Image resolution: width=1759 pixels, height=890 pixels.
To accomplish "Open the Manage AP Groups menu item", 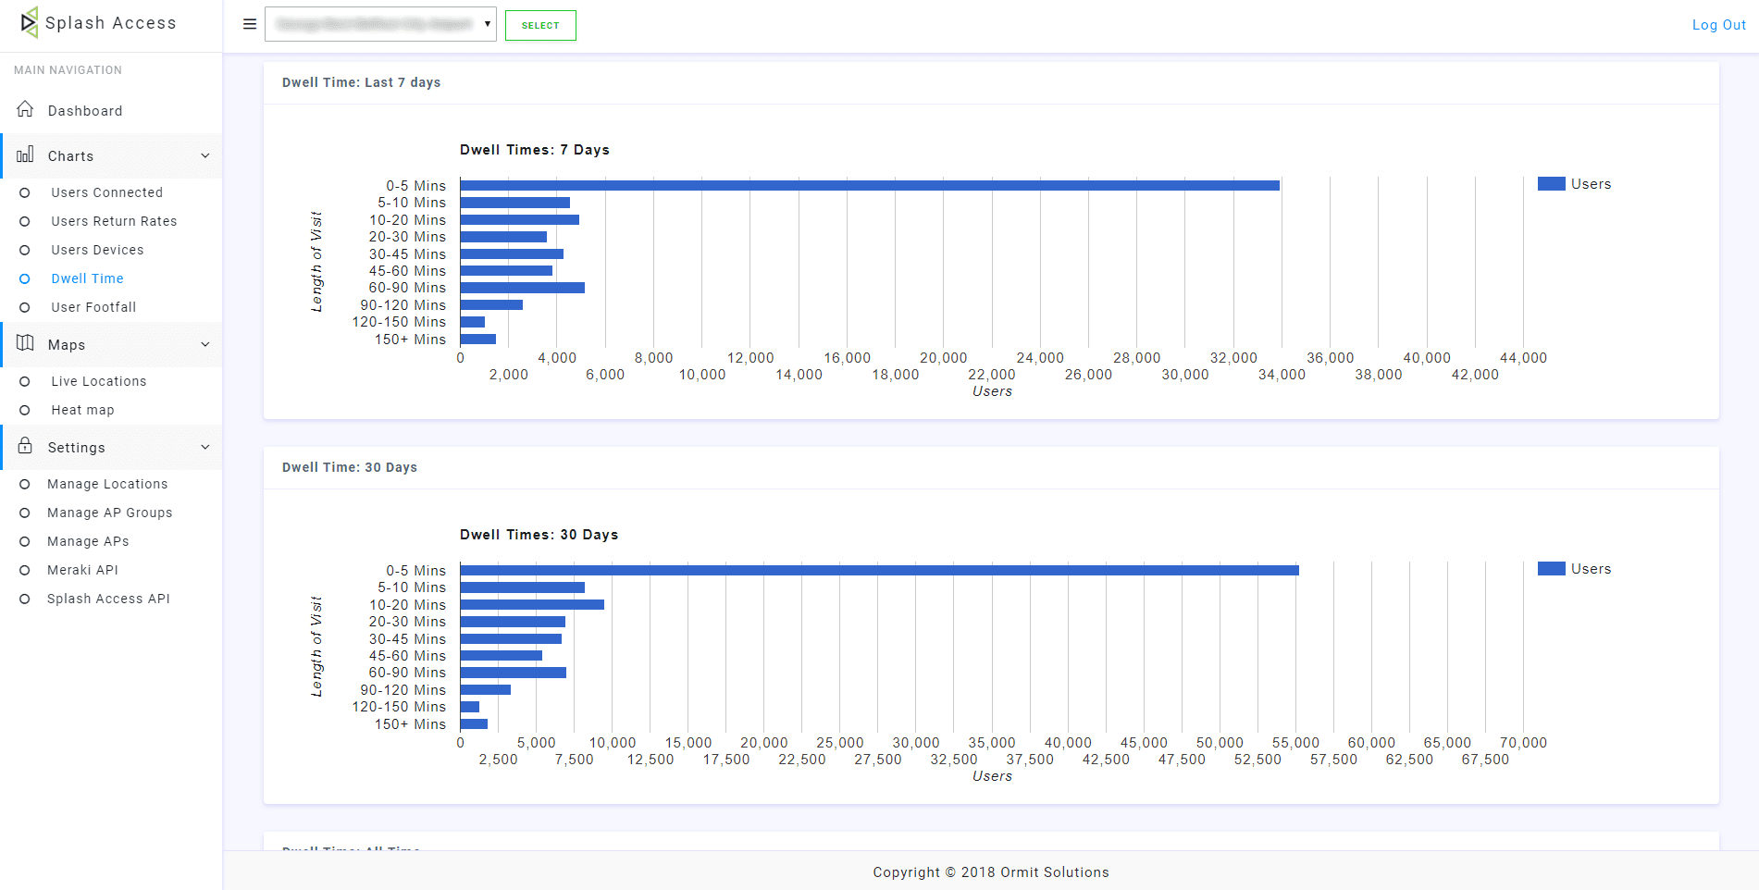I will coord(109,513).
